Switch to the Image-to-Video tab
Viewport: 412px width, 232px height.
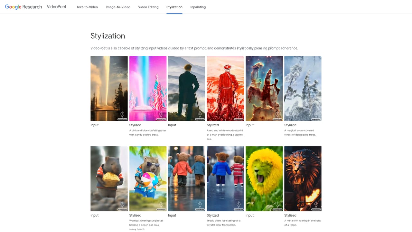[118, 7]
